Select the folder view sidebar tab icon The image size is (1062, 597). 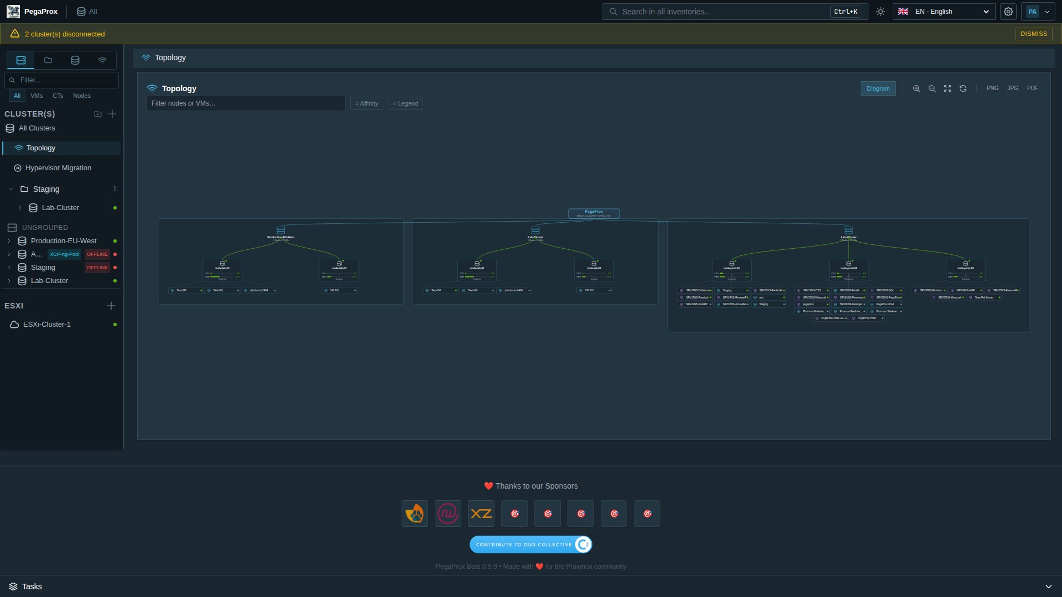(48, 60)
